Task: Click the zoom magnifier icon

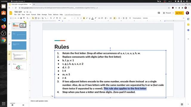Action: pos(28,18)
